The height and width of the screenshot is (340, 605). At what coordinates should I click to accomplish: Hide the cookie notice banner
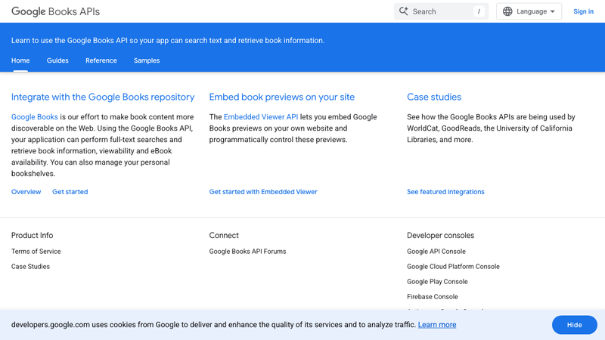tap(575, 325)
